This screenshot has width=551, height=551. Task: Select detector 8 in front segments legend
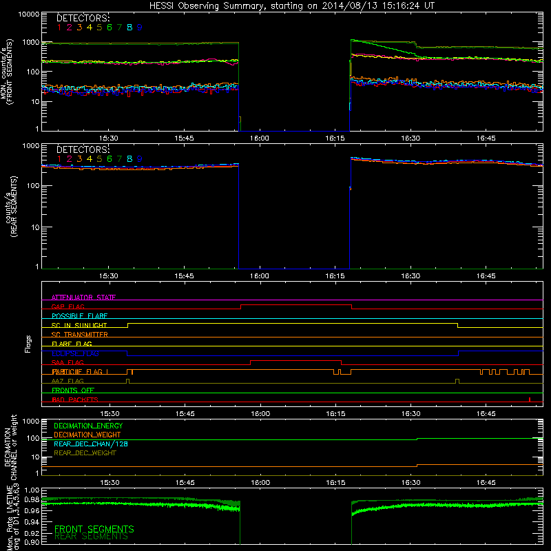tap(129, 28)
